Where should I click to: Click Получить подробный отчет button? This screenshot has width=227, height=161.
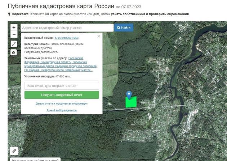click(62, 95)
